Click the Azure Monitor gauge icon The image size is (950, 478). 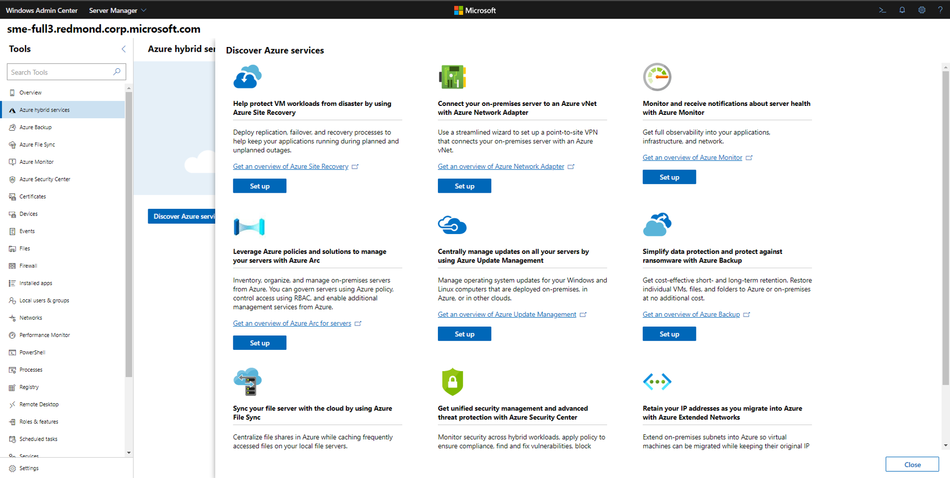coord(657,76)
